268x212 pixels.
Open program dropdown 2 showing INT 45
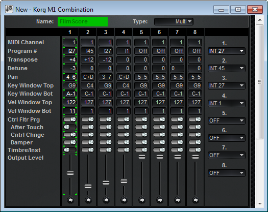click(227, 68)
